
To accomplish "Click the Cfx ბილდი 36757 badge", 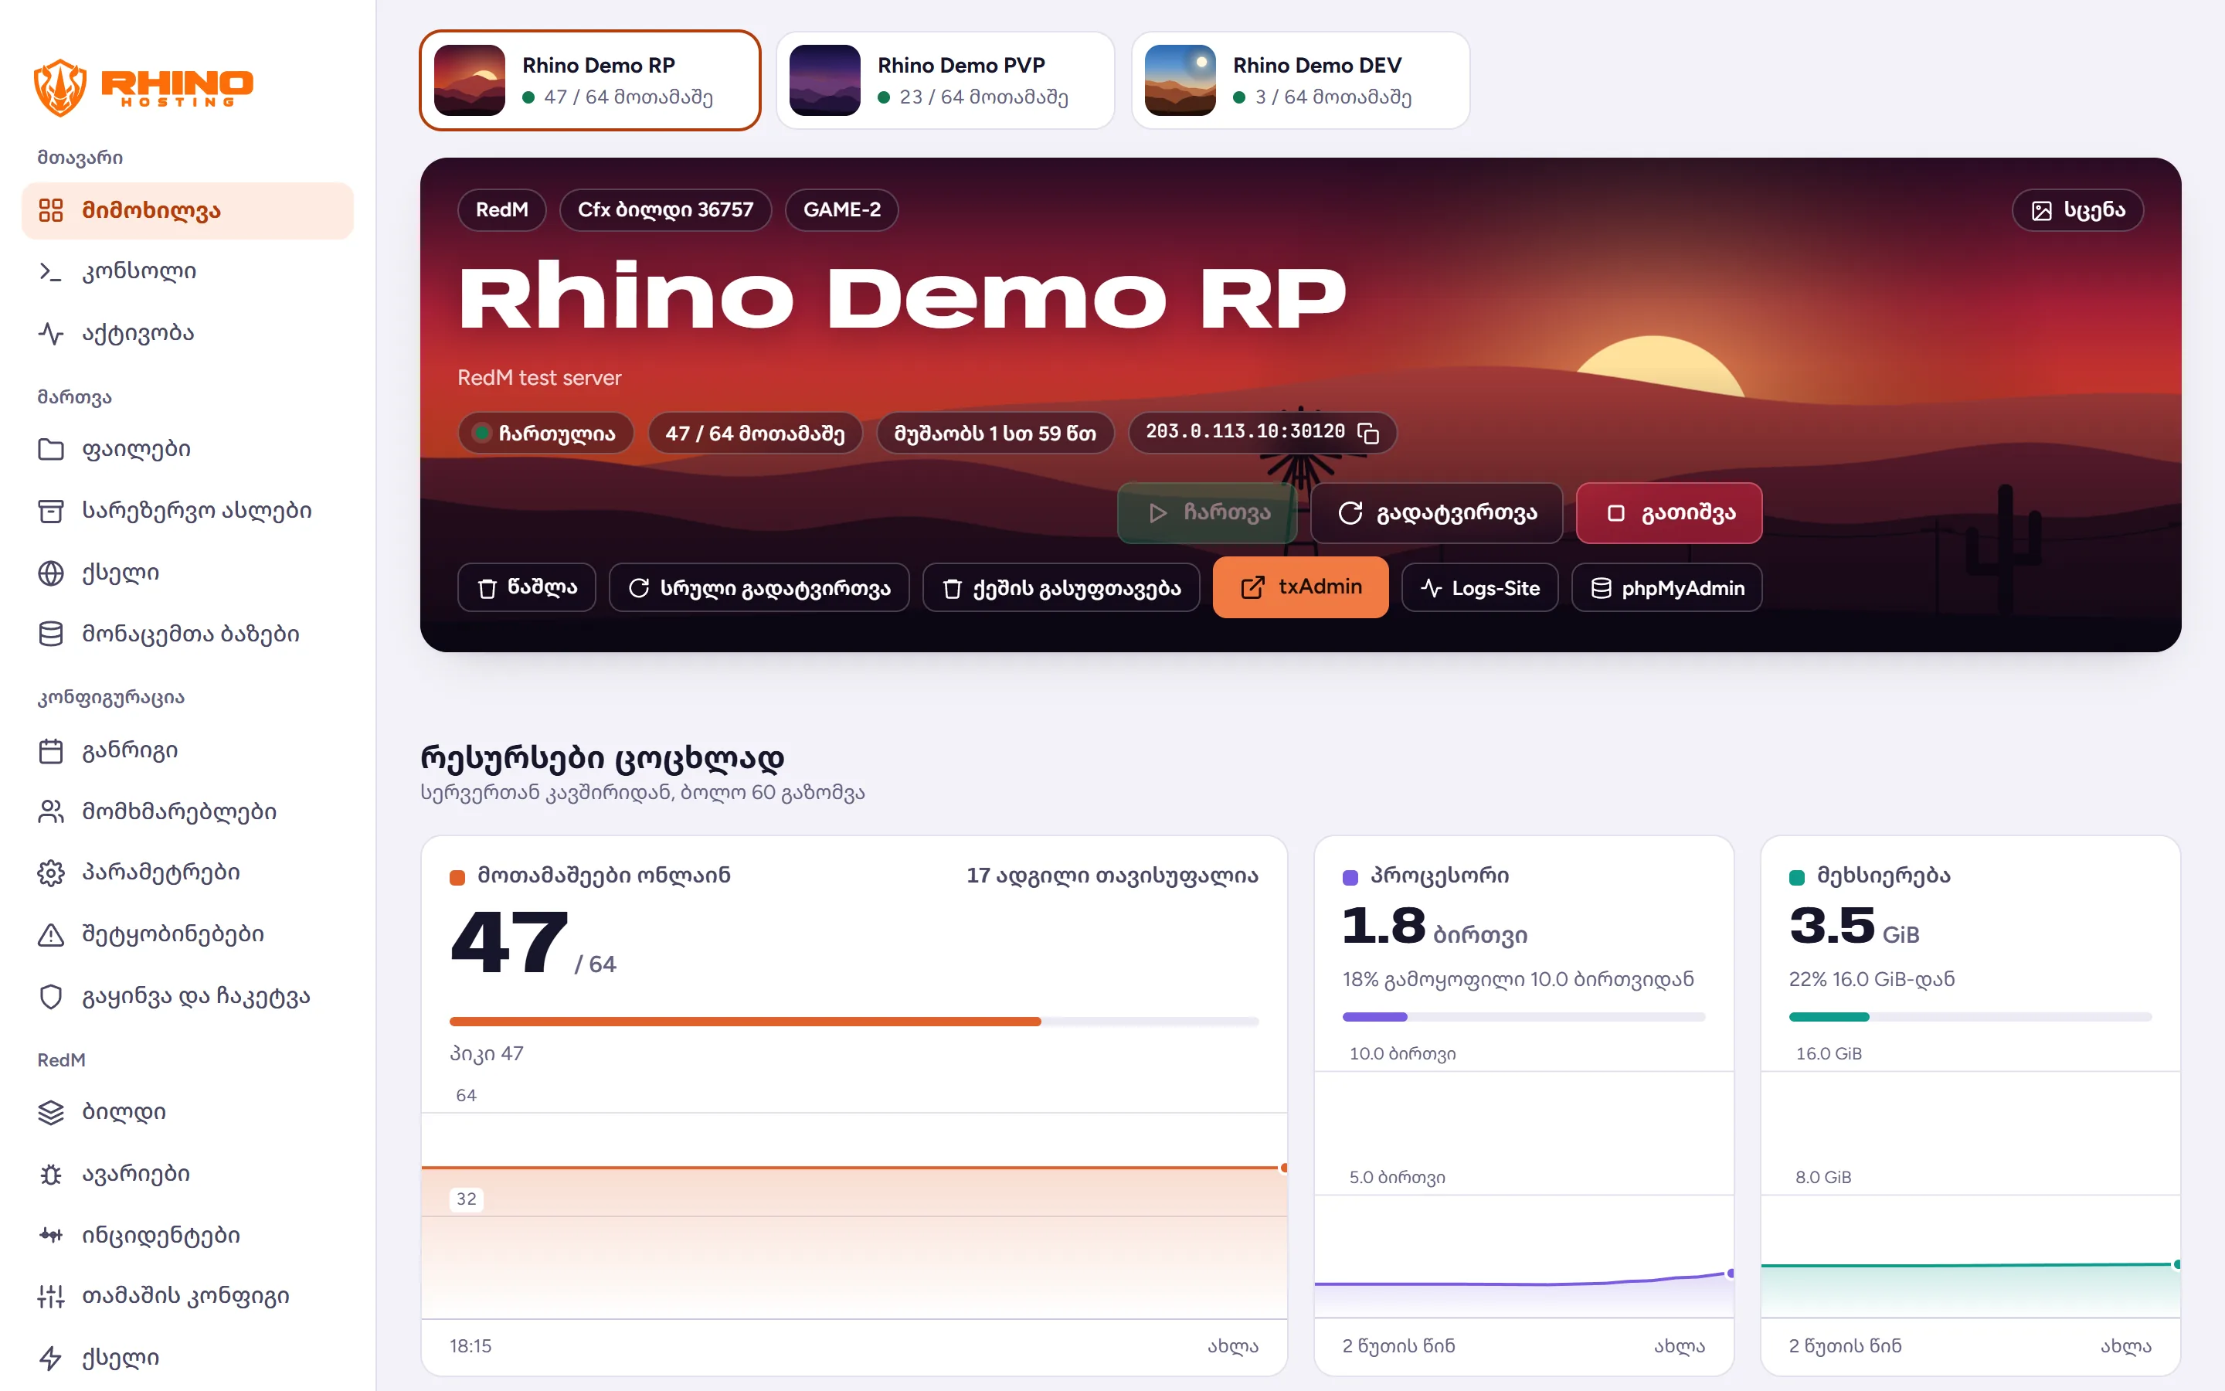I will click(666, 209).
